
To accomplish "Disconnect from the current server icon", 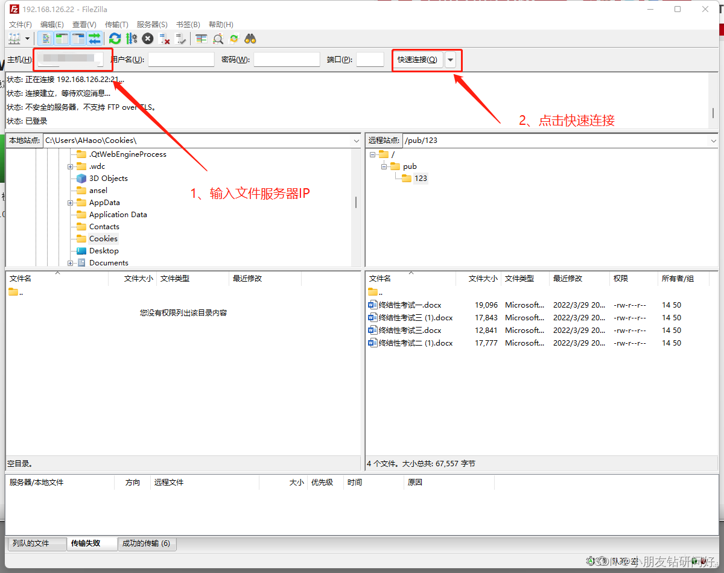I will tap(164, 39).
